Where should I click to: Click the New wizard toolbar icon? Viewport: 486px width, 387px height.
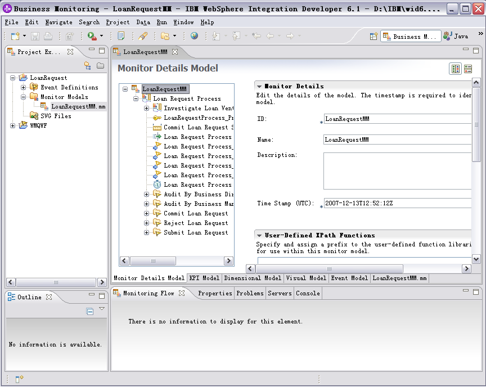[x=15, y=36]
